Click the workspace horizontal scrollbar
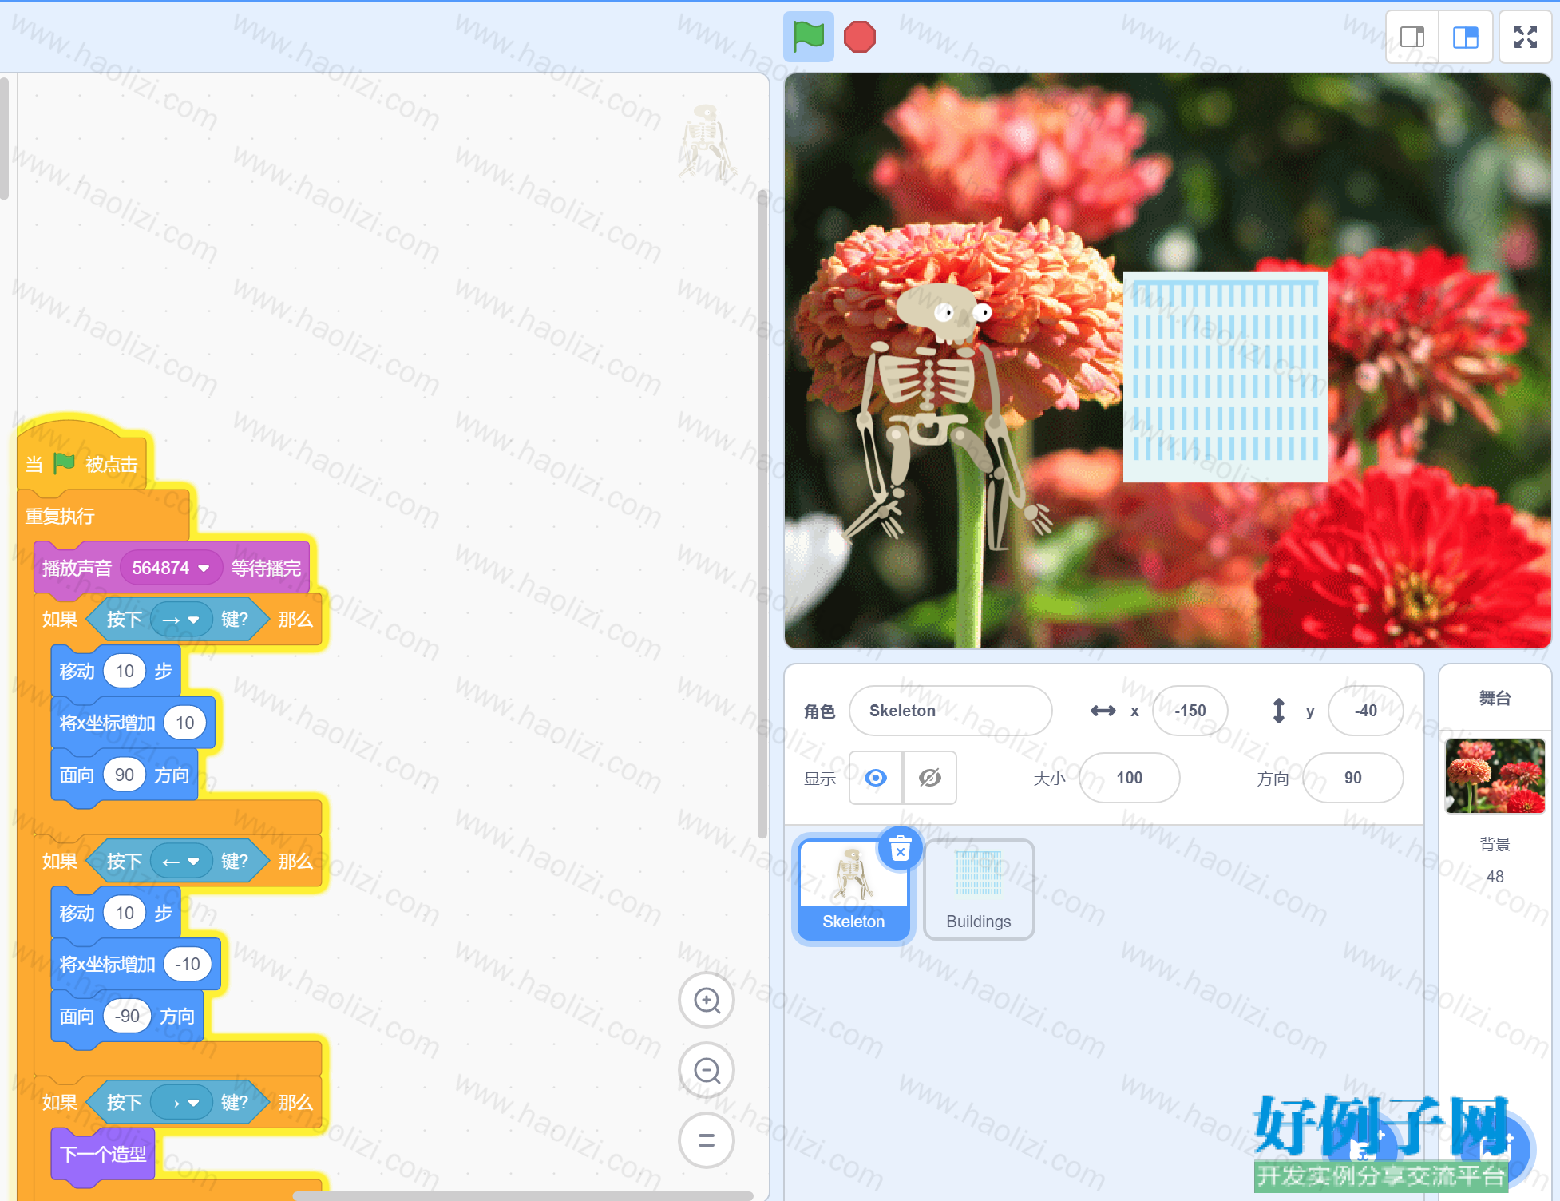This screenshot has width=1560, height=1201. pyautogui.click(x=523, y=1195)
